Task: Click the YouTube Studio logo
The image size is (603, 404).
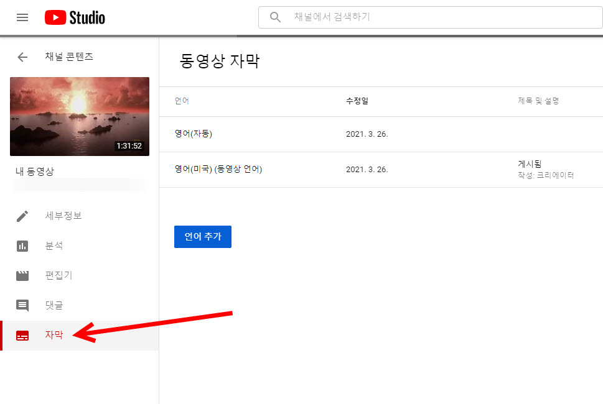Action: [75, 17]
